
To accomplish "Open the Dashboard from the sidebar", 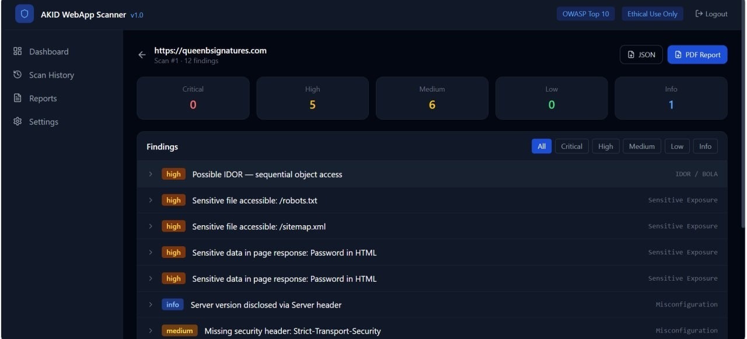I will point(49,51).
